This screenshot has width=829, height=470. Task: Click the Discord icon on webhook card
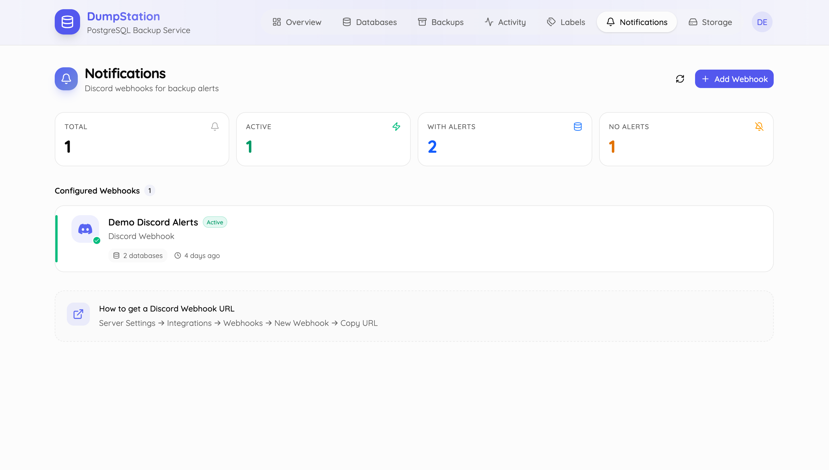click(x=85, y=229)
